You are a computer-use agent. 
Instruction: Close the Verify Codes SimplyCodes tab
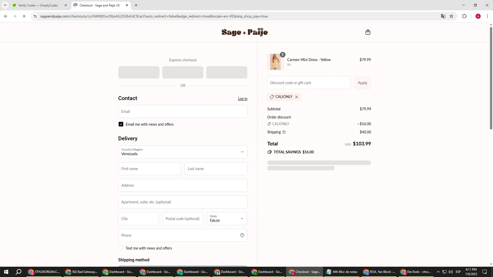pos(66,5)
